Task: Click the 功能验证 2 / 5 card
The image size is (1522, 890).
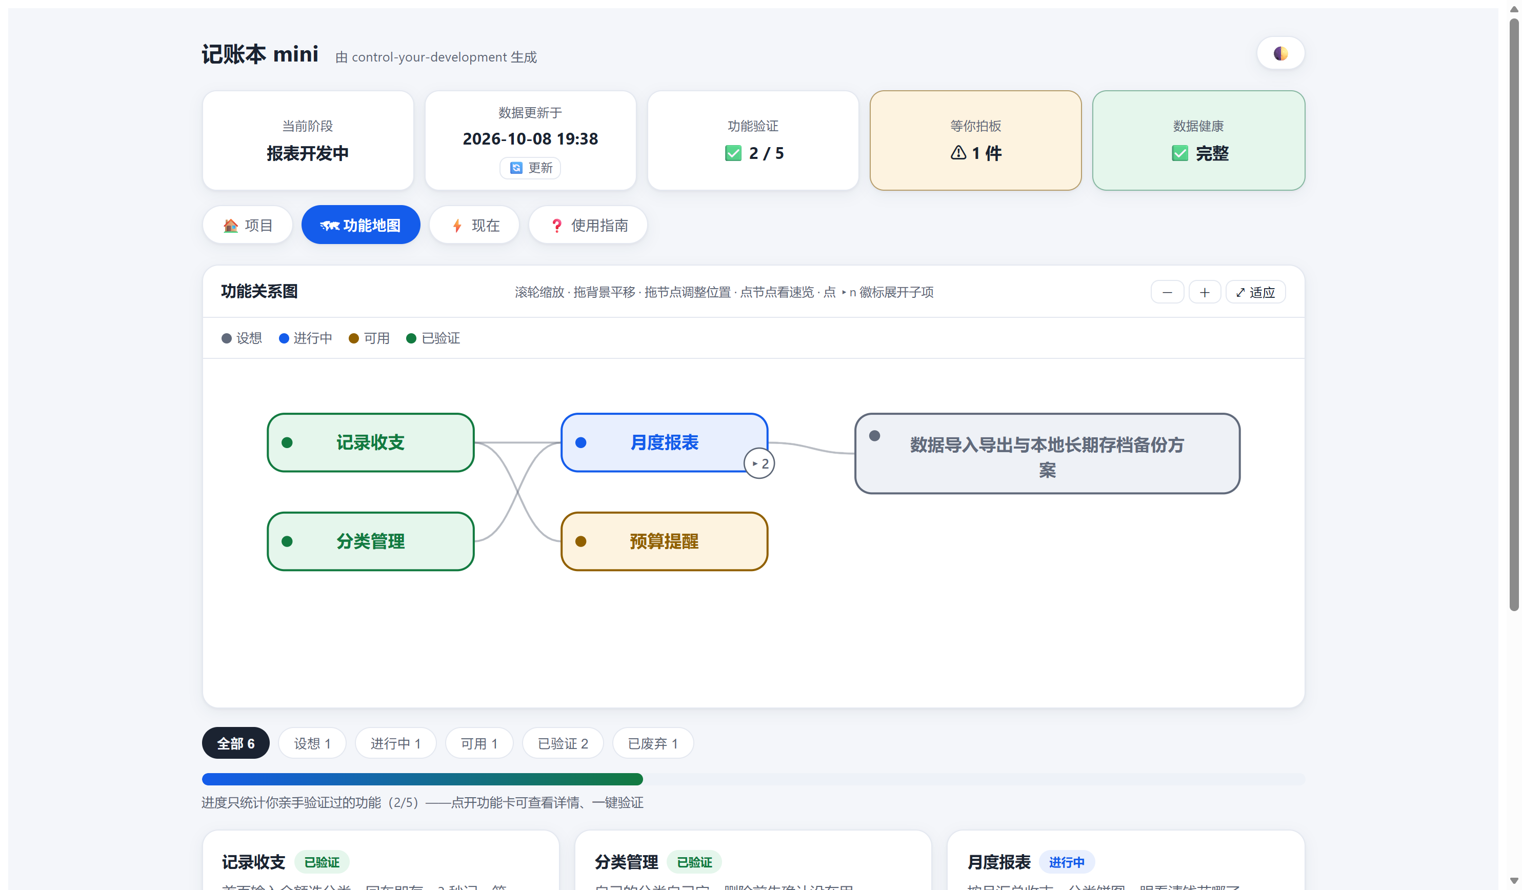Action: coord(753,140)
